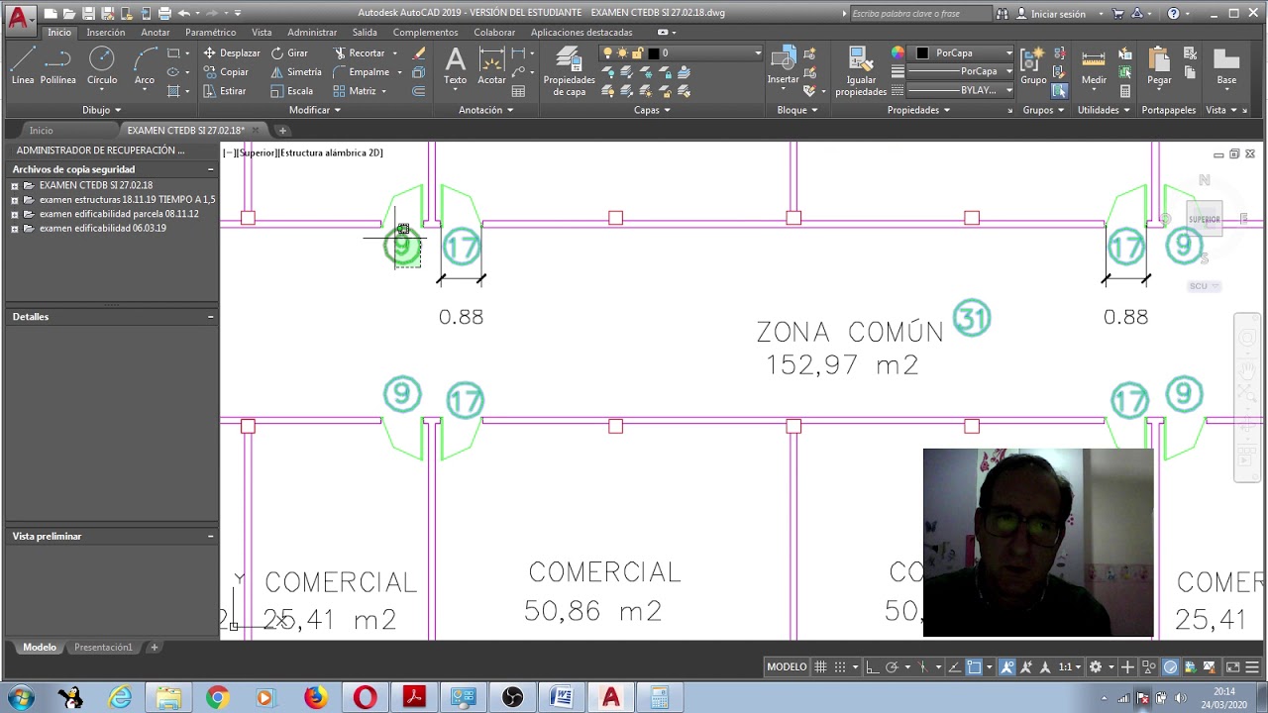The width and height of the screenshot is (1268, 713).
Task: Click Iniciar sesión
Action: point(1058,14)
